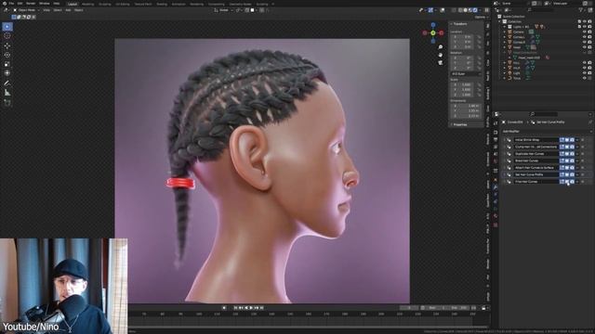Toggle viewport display for Frizz Hair Curves modifier
Image resolution: width=595 pixels, height=334 pixels.
(567, 182)
